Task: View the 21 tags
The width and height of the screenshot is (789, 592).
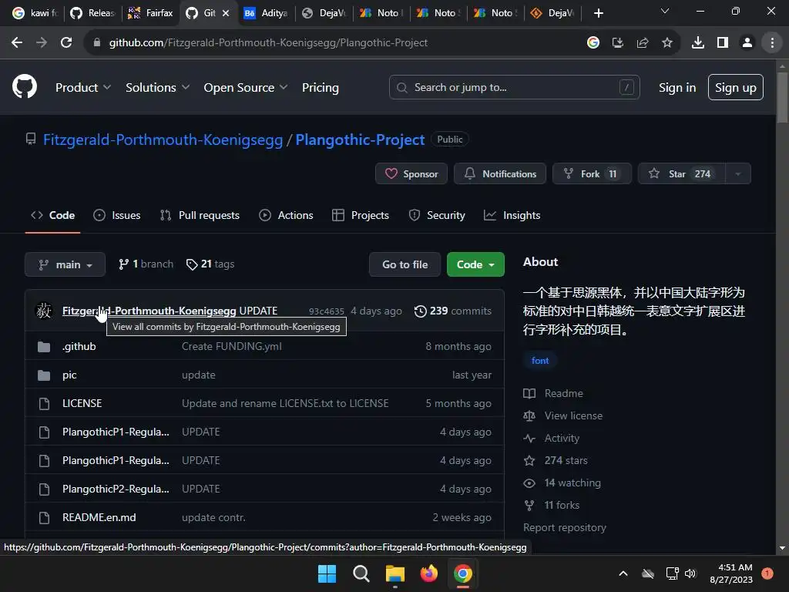Action: [x=210, y=264]
